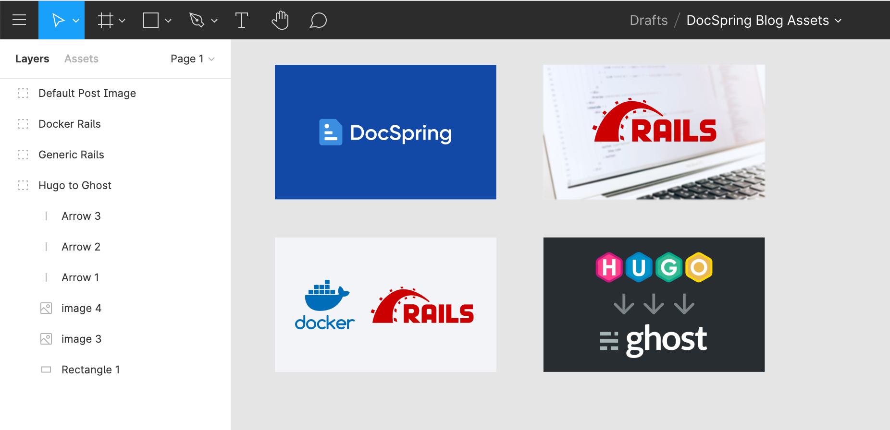Expand Frame tool dropdown chevron

122,21
